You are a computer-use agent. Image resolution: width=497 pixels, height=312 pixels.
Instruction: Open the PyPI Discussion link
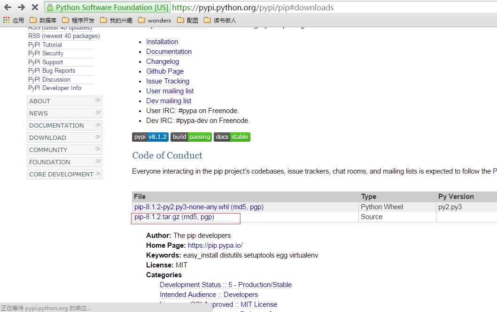pos(49,79)
